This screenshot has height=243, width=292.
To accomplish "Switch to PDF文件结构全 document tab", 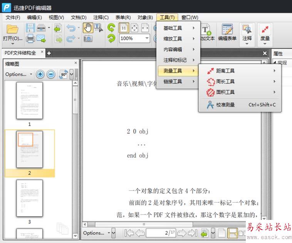I will point(20,53).
